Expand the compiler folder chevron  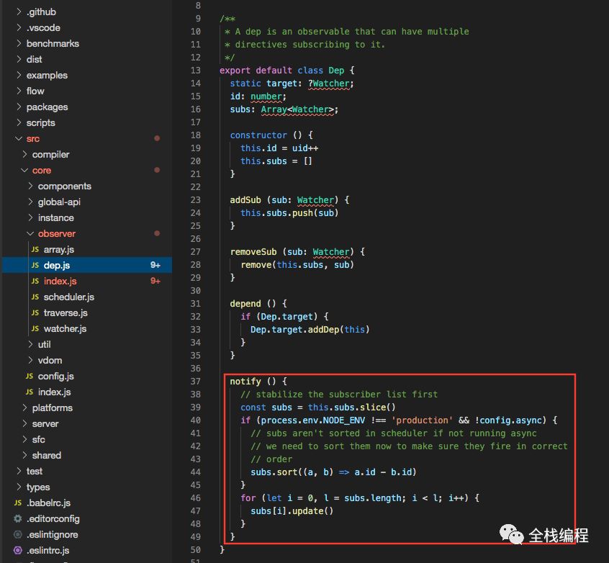coord(24,154)
